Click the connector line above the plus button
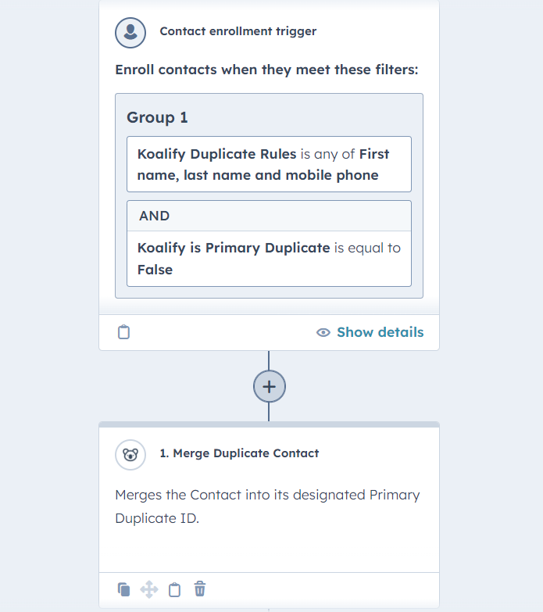543x612 pixels. (x=269, y=360)
